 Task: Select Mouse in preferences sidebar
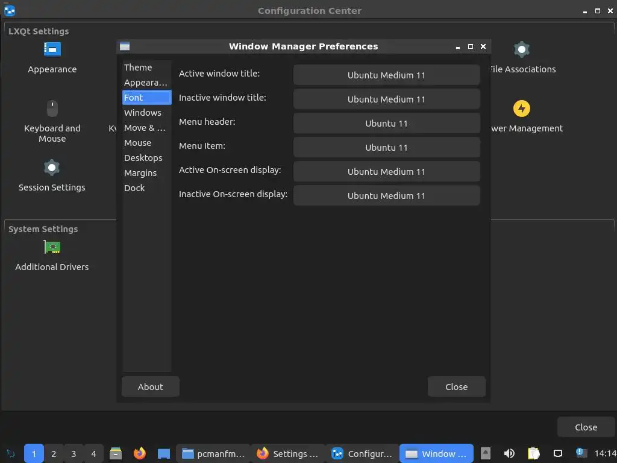pyautogui.click(x=147, y=143)
